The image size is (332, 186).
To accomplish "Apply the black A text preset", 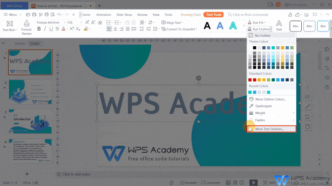I will tap(207, 26).
